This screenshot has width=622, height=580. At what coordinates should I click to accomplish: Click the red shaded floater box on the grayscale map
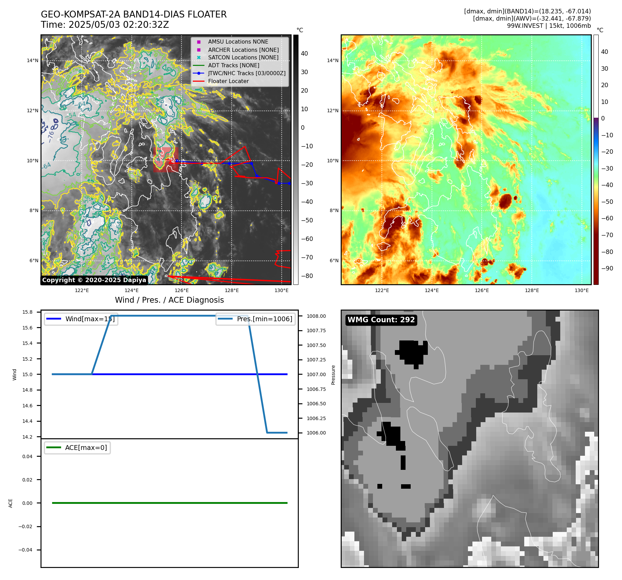click(166, 160)
